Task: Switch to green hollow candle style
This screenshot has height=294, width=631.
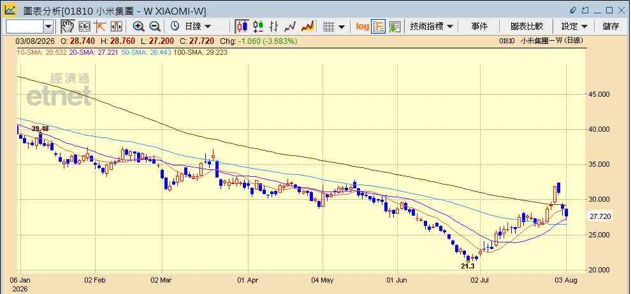Action: tap(258, 27)
